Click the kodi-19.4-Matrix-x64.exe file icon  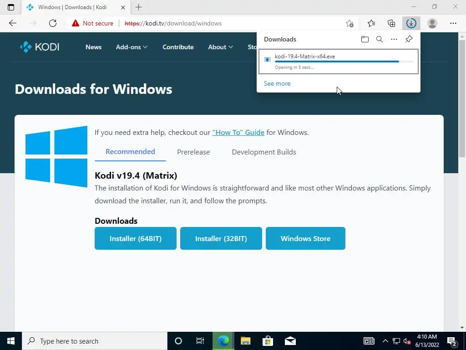click(x=268, y=60)
